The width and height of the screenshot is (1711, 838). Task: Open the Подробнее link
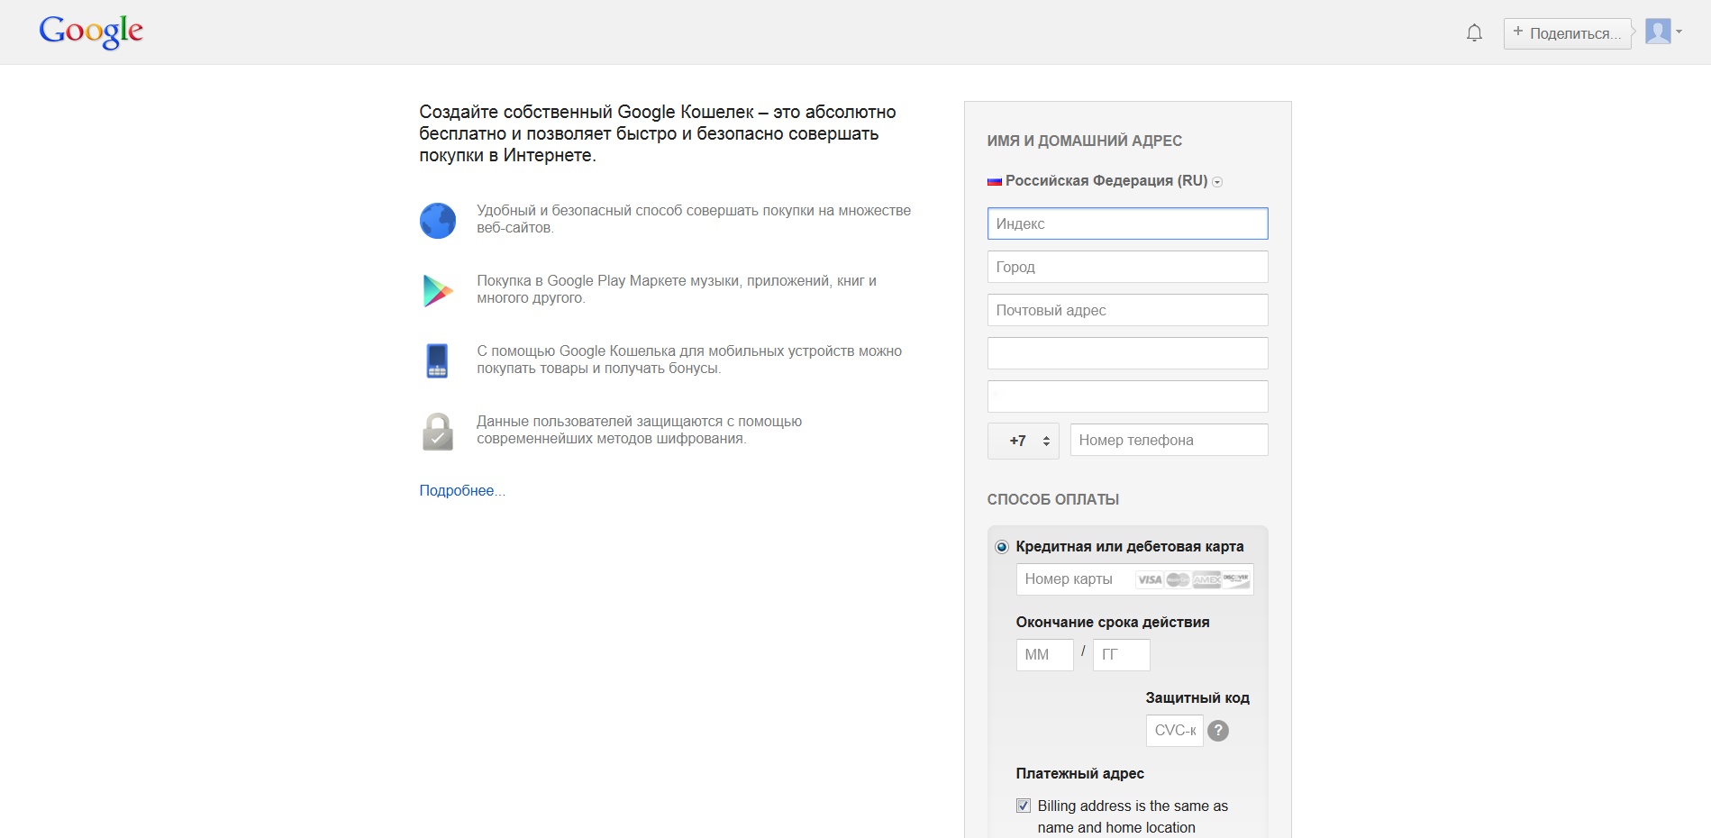pyautogui.click(x=461, y=491)
